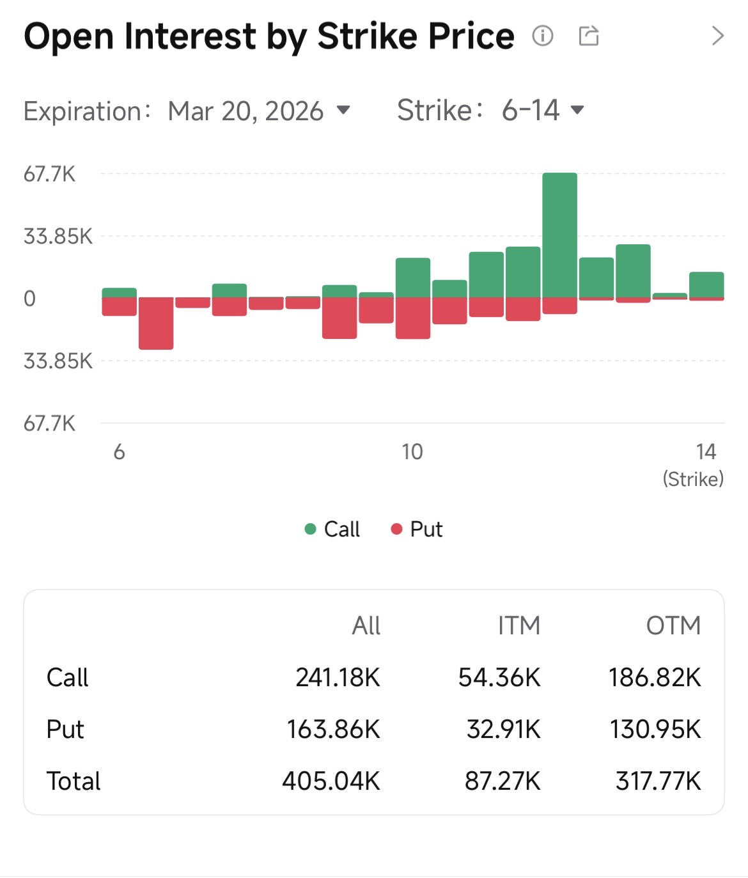Image resolution: width=748 pixels, height=878 pixels.
Task: Select the ITM column header
Action: pyautogui.click(x=519, y=625)
